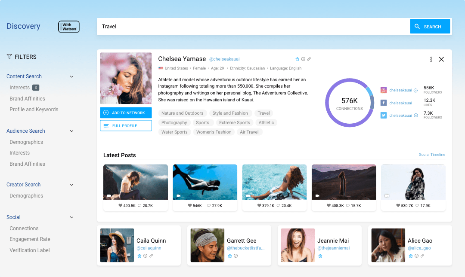The image size is (465, 277).
Task: Click the heart icon on the 490.5K post
Action: click(121, 205)
